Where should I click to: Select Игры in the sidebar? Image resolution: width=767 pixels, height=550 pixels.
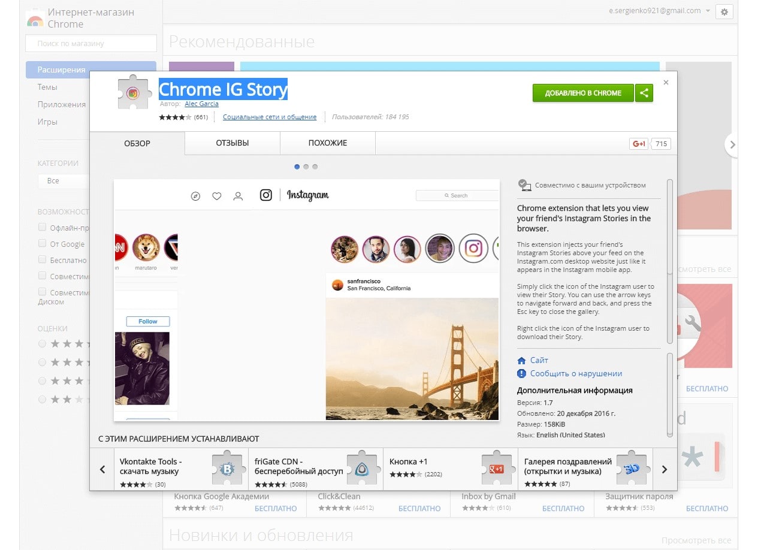point(47,122)
